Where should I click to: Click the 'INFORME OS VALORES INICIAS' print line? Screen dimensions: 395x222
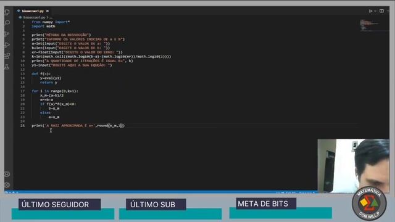point(78,39)
